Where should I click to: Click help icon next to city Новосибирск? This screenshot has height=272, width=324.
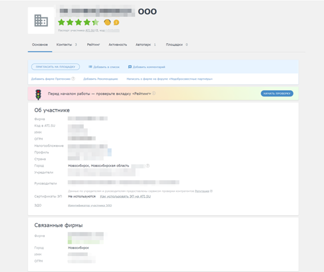[148, 165]
